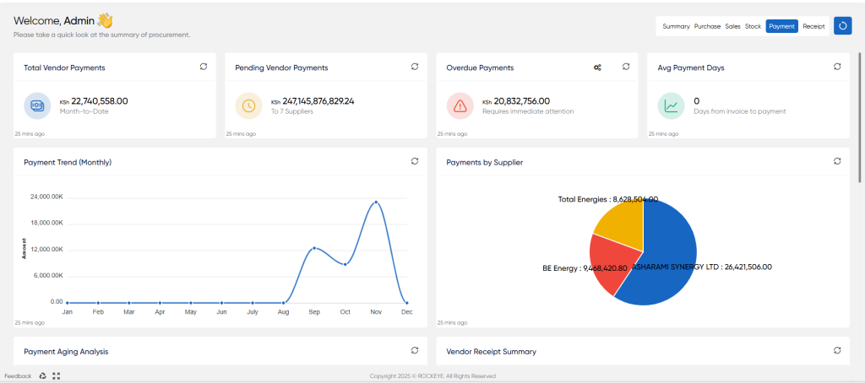Click the November peak point on the trend line
Image resolution: width=865 pixels, height=383 pixels.
click(376, 202)
